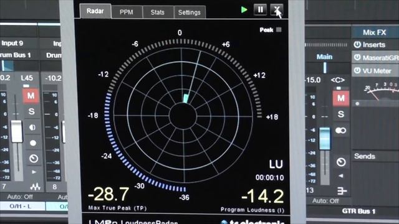
Task: Toggle power for VU Meter insert
Action: coord(357,70)
